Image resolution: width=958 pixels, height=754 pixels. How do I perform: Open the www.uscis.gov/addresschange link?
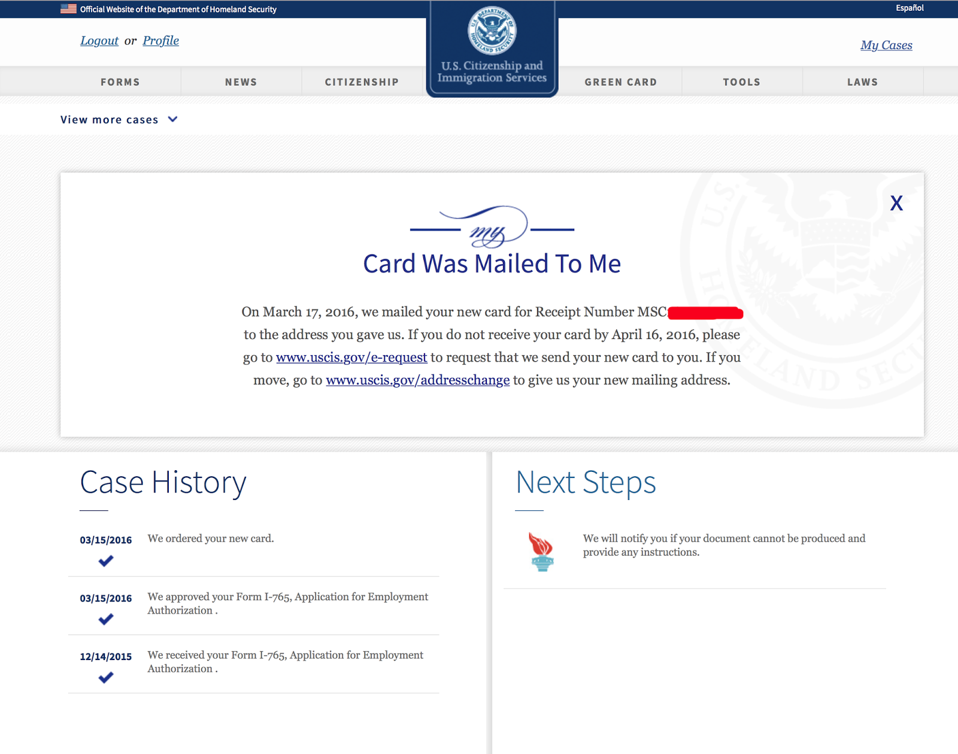[x=417, y=380]
